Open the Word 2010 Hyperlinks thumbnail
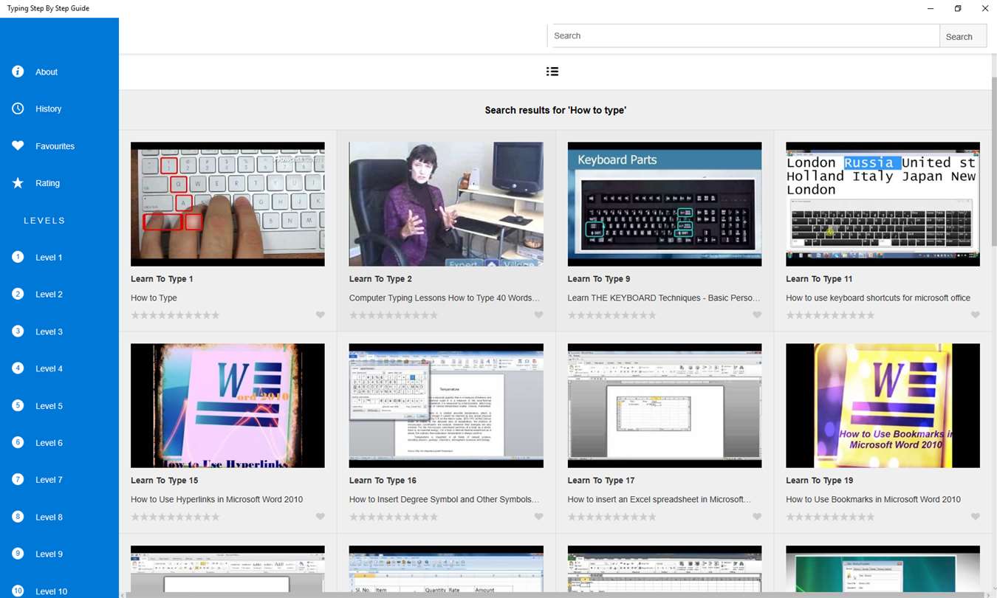The width and height of the screenshot is (997, 598). click(x=227, y=405)
